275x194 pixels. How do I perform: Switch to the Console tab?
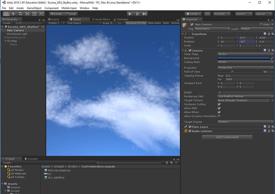(31, 159)
